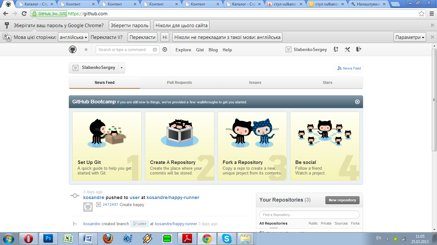437x245 pixels.
Task: Switch to the Налаштування browser tab
Action: click(x=368, y=4)
